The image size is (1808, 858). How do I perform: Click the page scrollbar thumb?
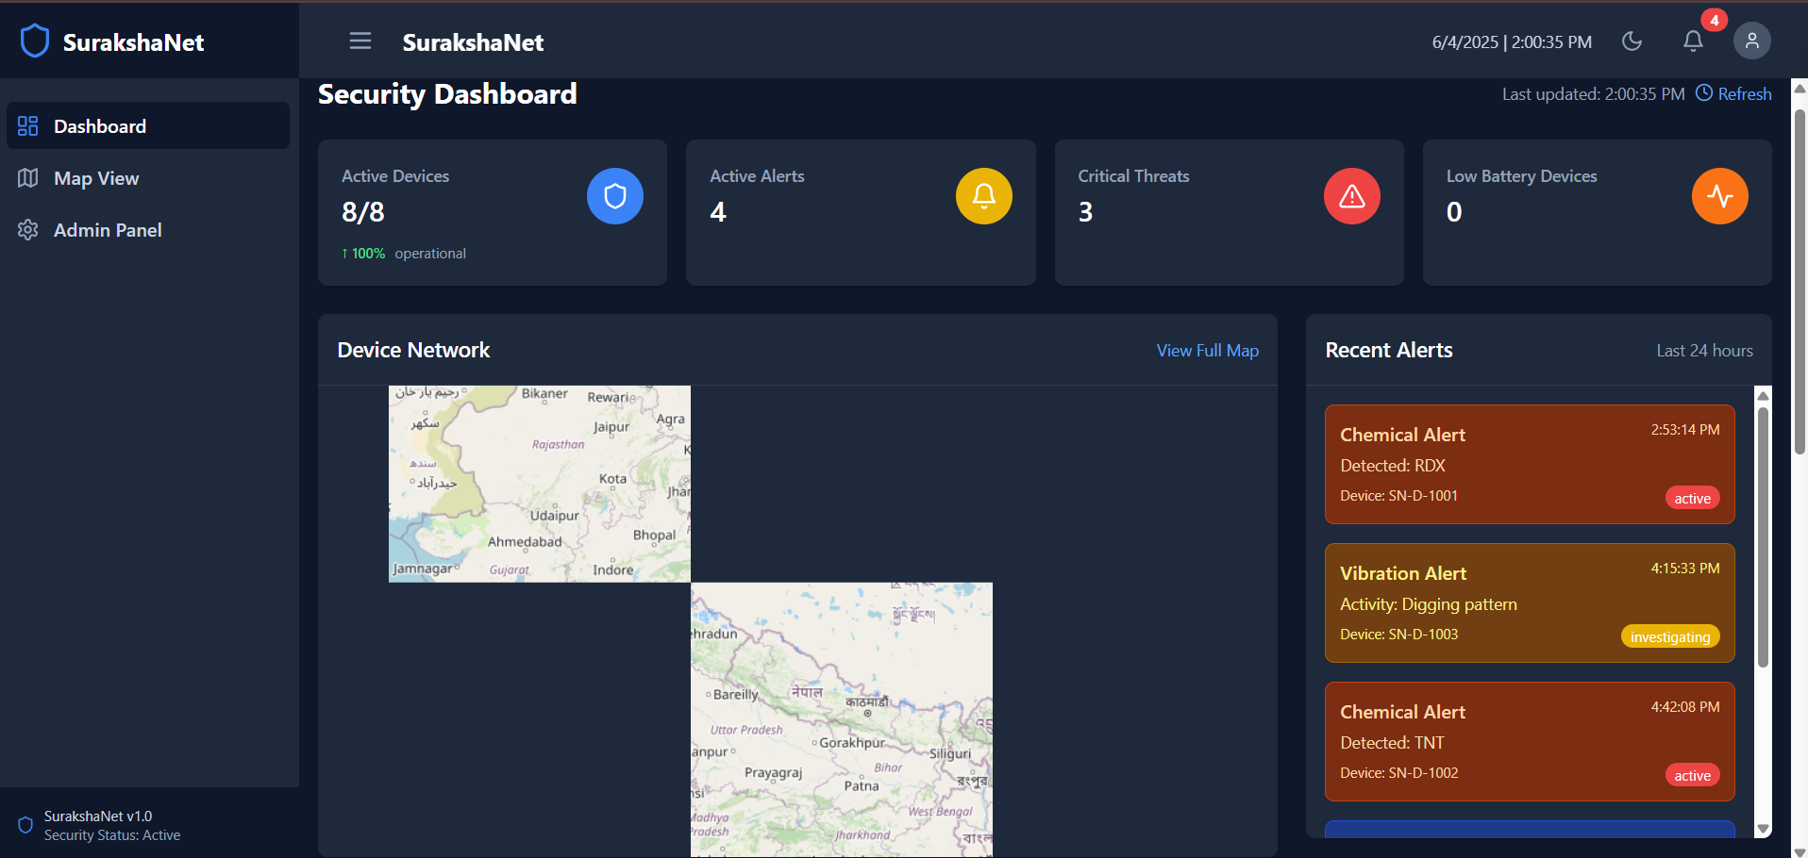click(1800, 281)
